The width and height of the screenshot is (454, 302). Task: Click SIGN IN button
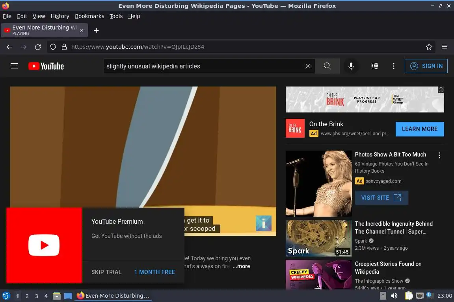(x=426, y=66)
